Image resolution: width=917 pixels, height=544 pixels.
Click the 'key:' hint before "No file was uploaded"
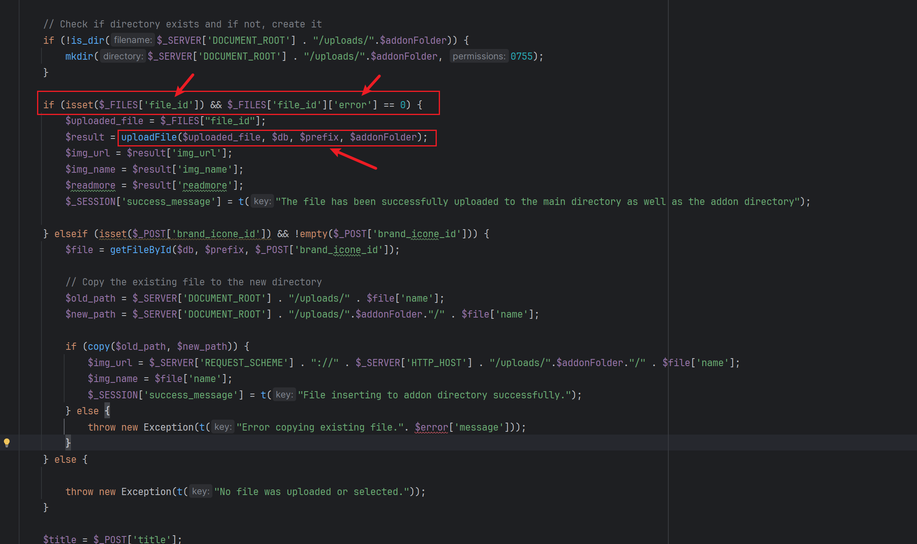point(200,491)
